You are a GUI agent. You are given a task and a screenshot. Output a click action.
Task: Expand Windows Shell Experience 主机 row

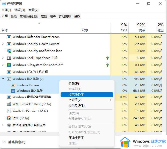coord(3,58)
